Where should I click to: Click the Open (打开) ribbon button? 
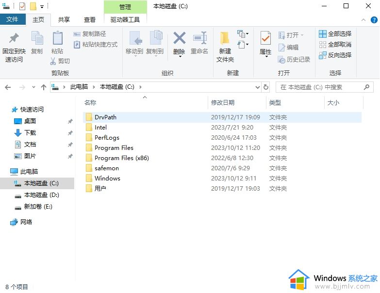(x=291, y=35)
